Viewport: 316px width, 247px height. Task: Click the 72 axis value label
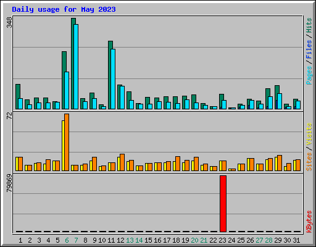tap(9, 116)
